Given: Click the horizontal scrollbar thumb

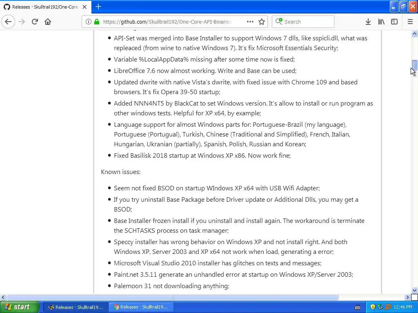Looking at the screenshot, I should click(x=172, y=297).
